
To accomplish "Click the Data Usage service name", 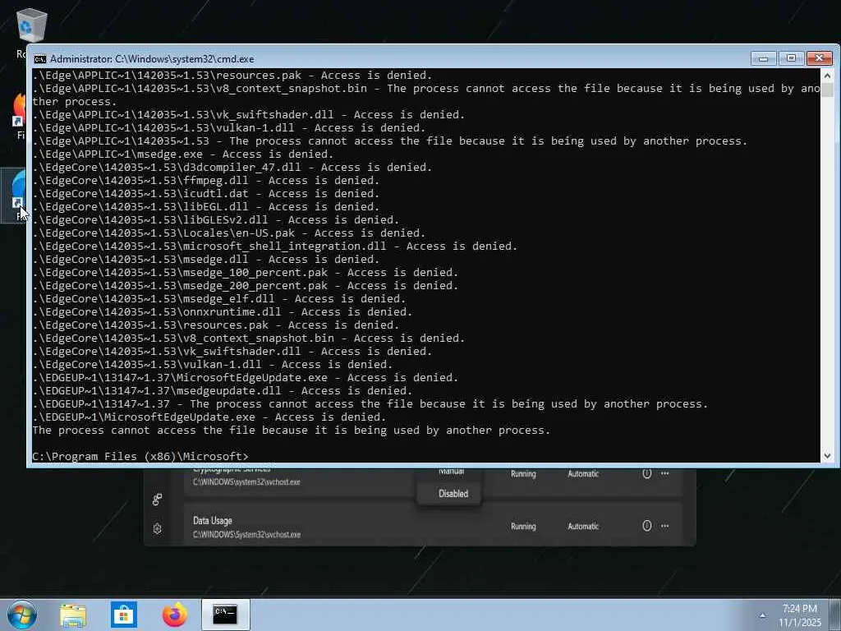I will click(213, 520).
